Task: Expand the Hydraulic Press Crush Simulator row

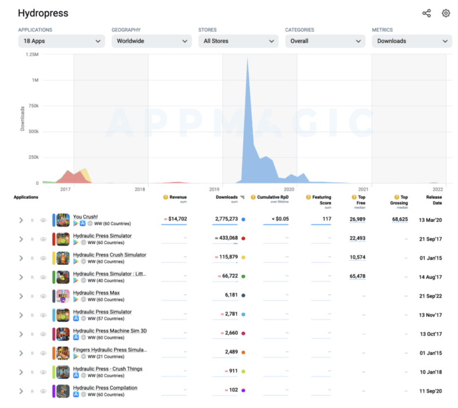Action: [x=21, y=258]
